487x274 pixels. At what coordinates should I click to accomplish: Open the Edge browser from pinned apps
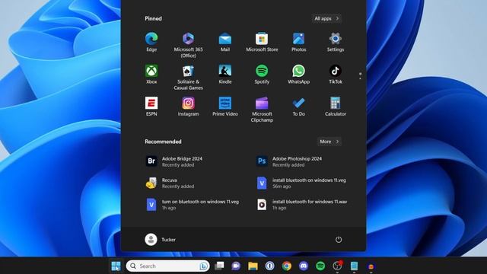(x=151, y=42)
